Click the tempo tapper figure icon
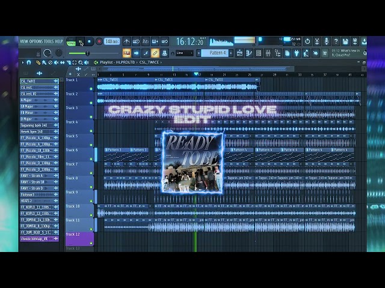385x288 pixels. point(306,53)
